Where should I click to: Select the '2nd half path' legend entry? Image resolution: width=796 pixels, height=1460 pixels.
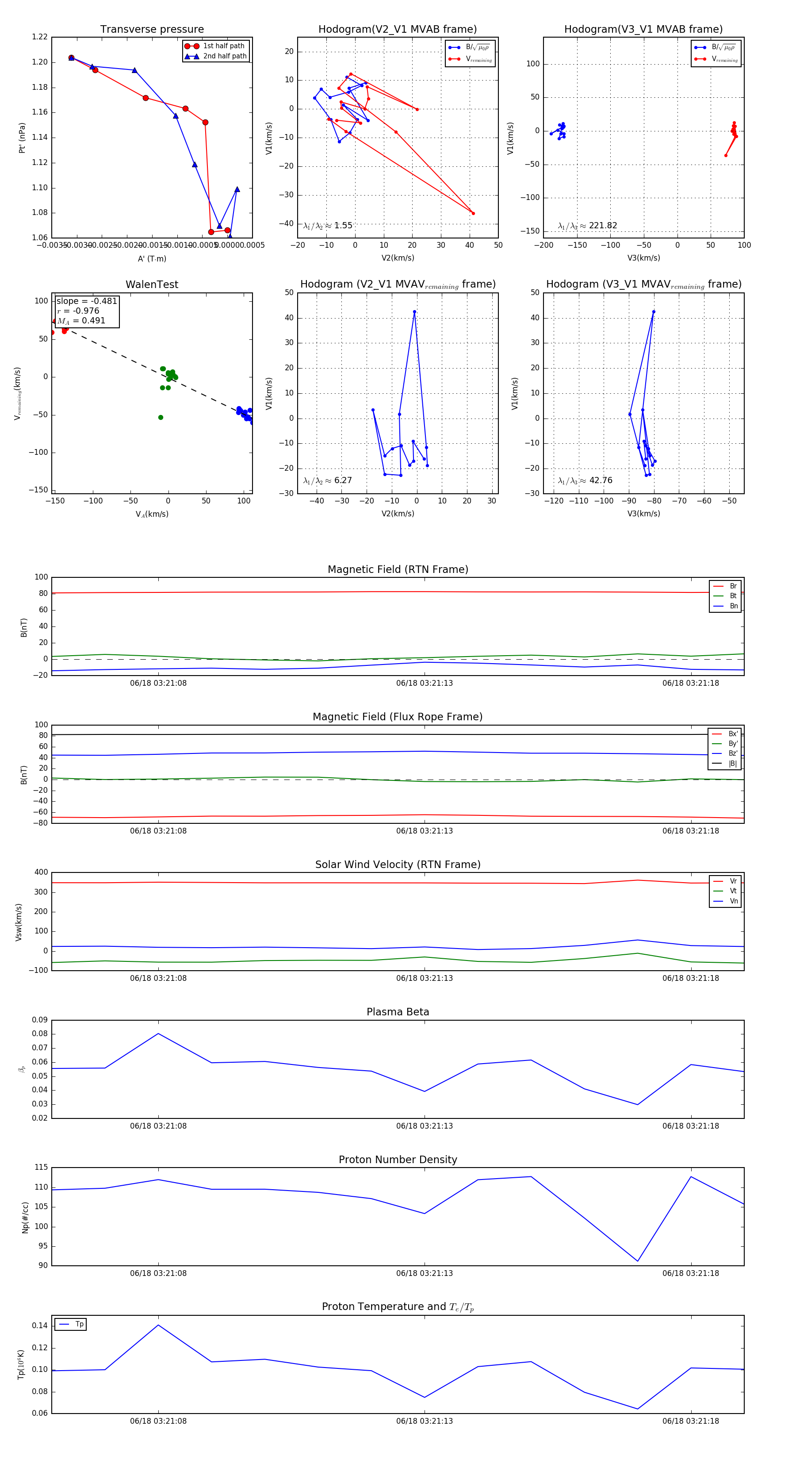click(x=216, y=56)
